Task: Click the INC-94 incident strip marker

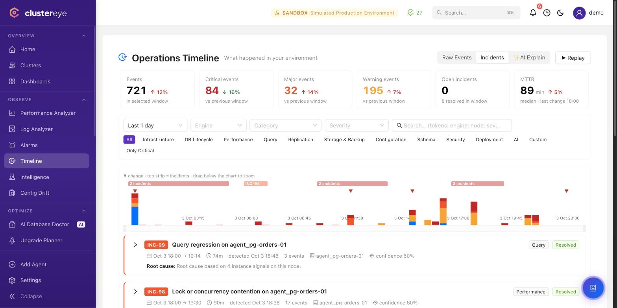Action: pyautogui.click(x=256, y=184)
